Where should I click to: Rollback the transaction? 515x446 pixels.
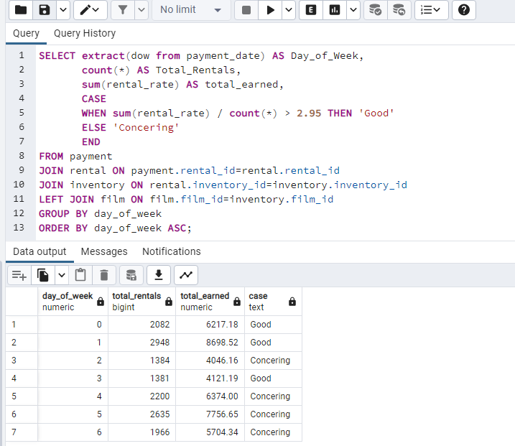[x=399, y=10]
